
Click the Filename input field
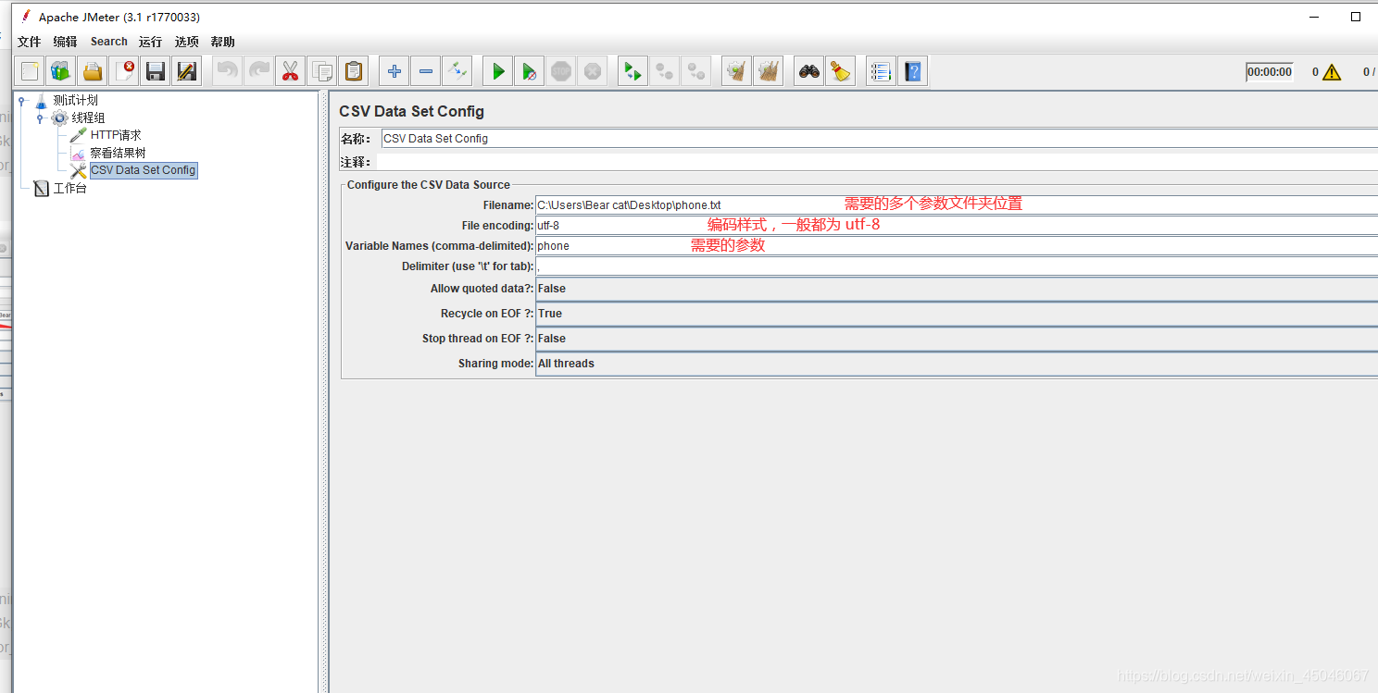(x=957, y=204)
